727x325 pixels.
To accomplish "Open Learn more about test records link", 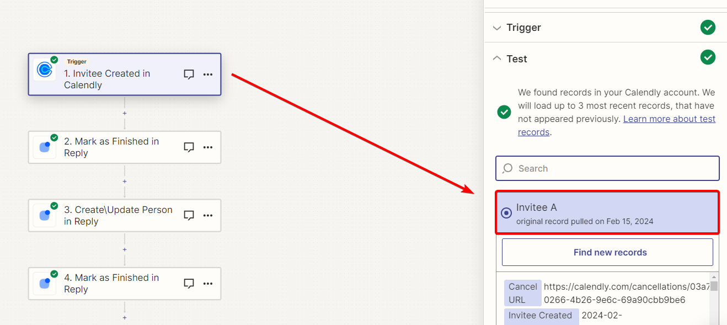I will click(617, 126).
